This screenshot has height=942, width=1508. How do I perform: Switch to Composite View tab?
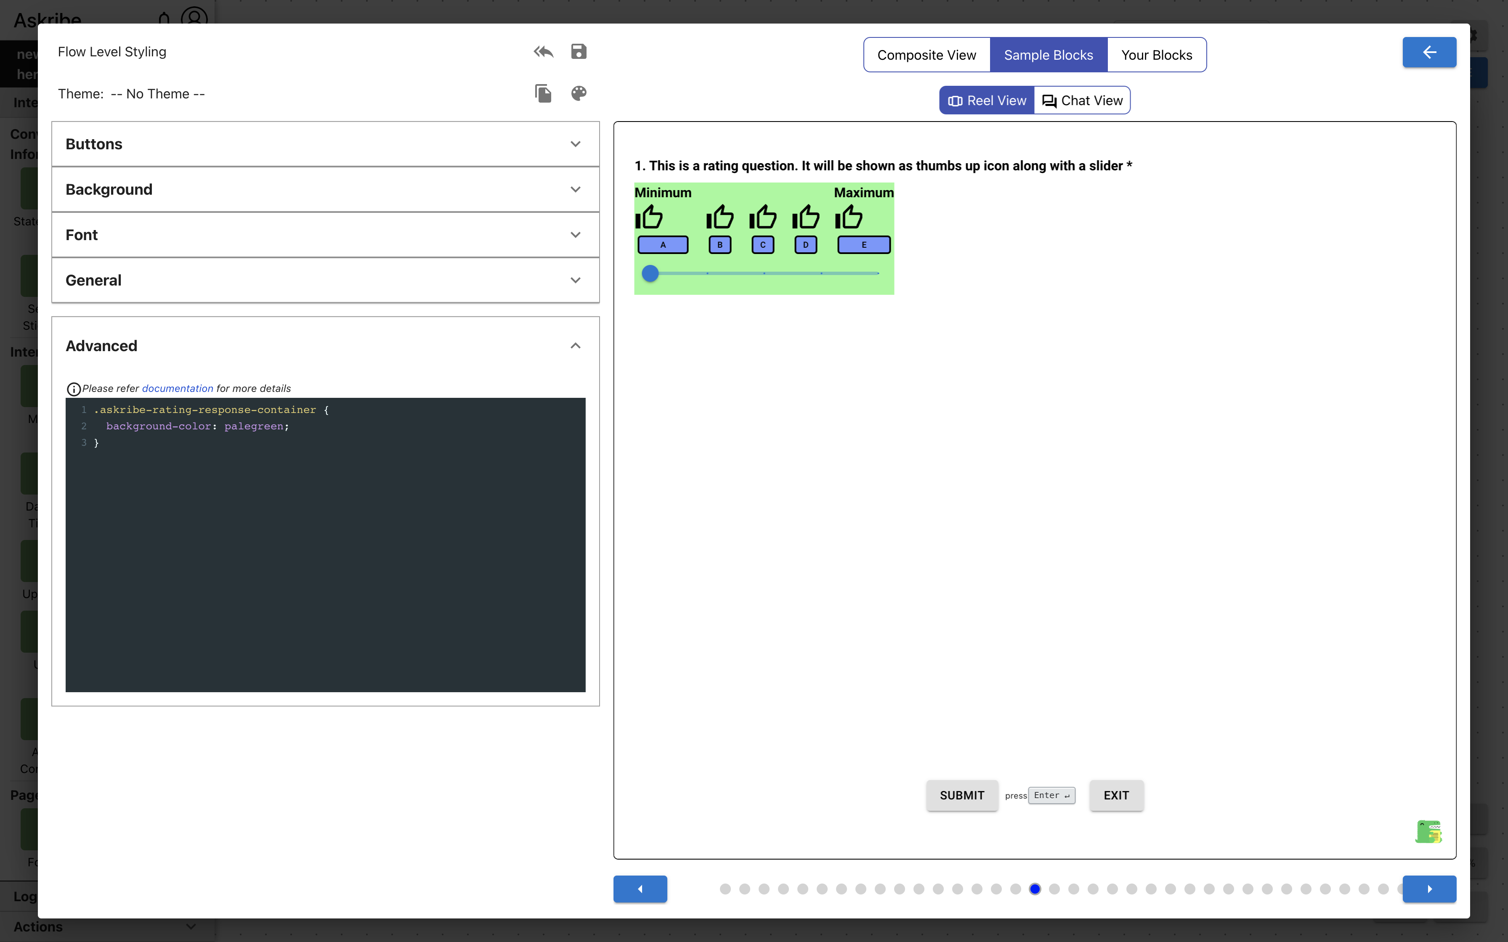tap(927, 55)
